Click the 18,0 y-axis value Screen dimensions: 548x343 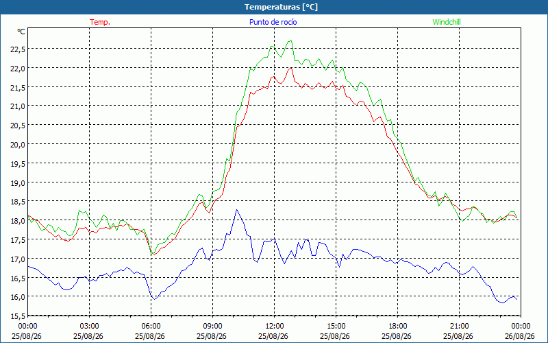[18, 221]
